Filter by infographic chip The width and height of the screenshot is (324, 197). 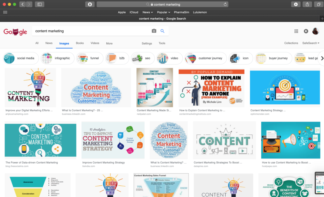tap(57, 58)
